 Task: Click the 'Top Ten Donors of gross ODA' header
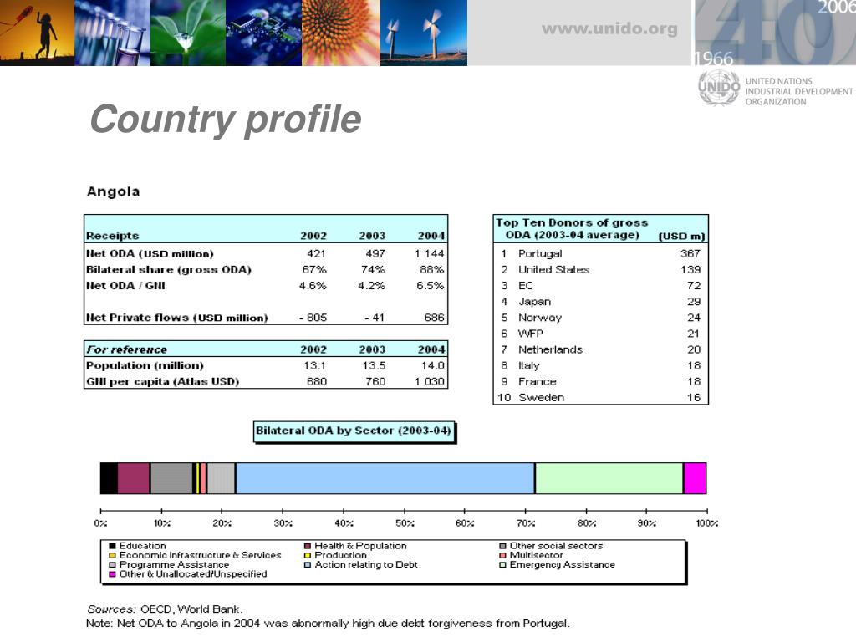coord(572,229)
